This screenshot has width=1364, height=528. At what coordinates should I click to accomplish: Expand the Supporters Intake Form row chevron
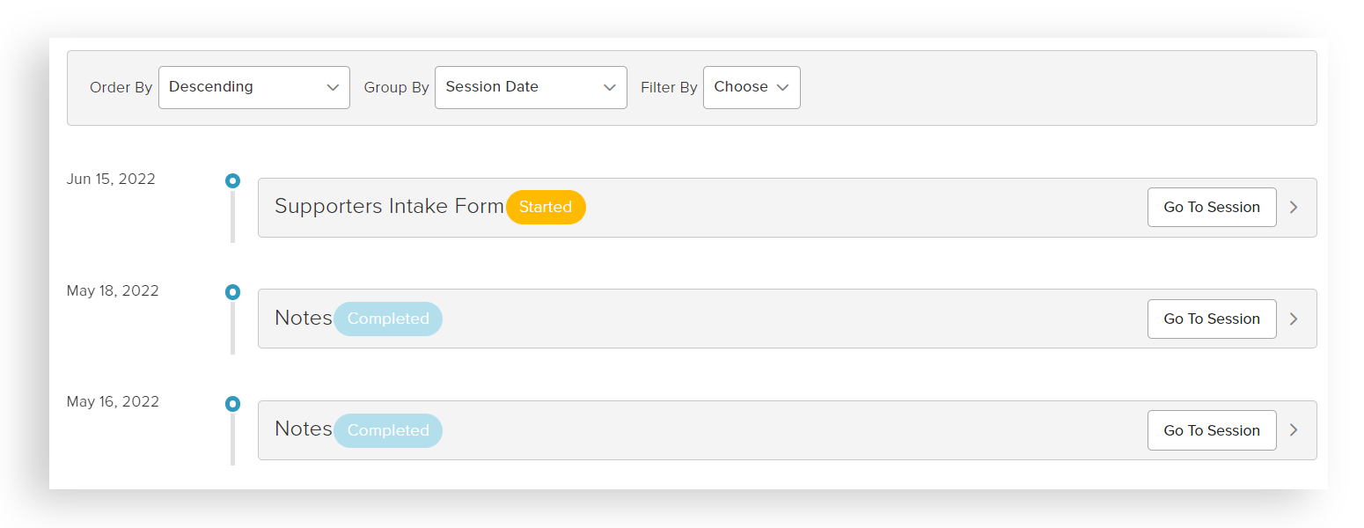[1294, 208]
